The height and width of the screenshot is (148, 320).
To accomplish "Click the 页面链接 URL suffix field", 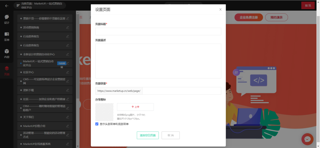I will pos(182,91).
